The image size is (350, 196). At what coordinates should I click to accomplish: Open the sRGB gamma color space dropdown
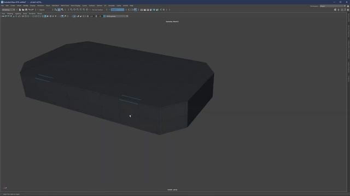tap(117, 16)
